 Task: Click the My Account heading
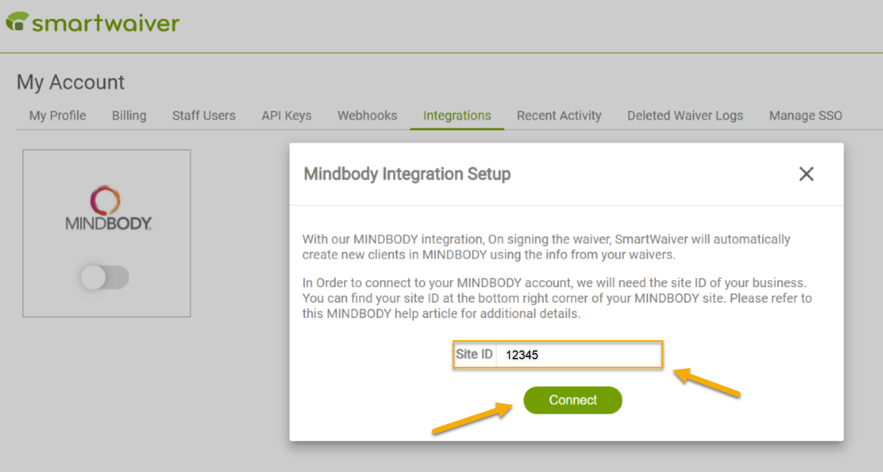[x=71, y=82]
